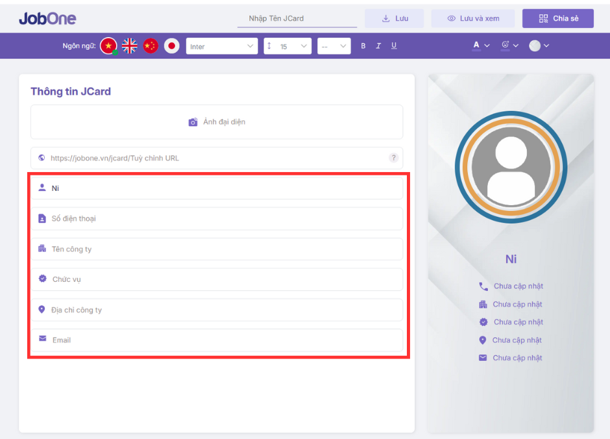Click the line height arrows icon
The height and width of the screenshot is (439, 610).
pyautogui.click(x=269, y=46)
